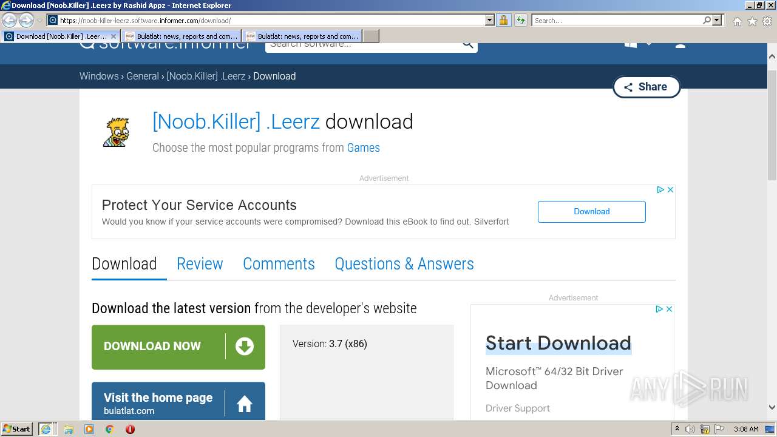Close the Start Download sidebar ad

tap(669, 310)
